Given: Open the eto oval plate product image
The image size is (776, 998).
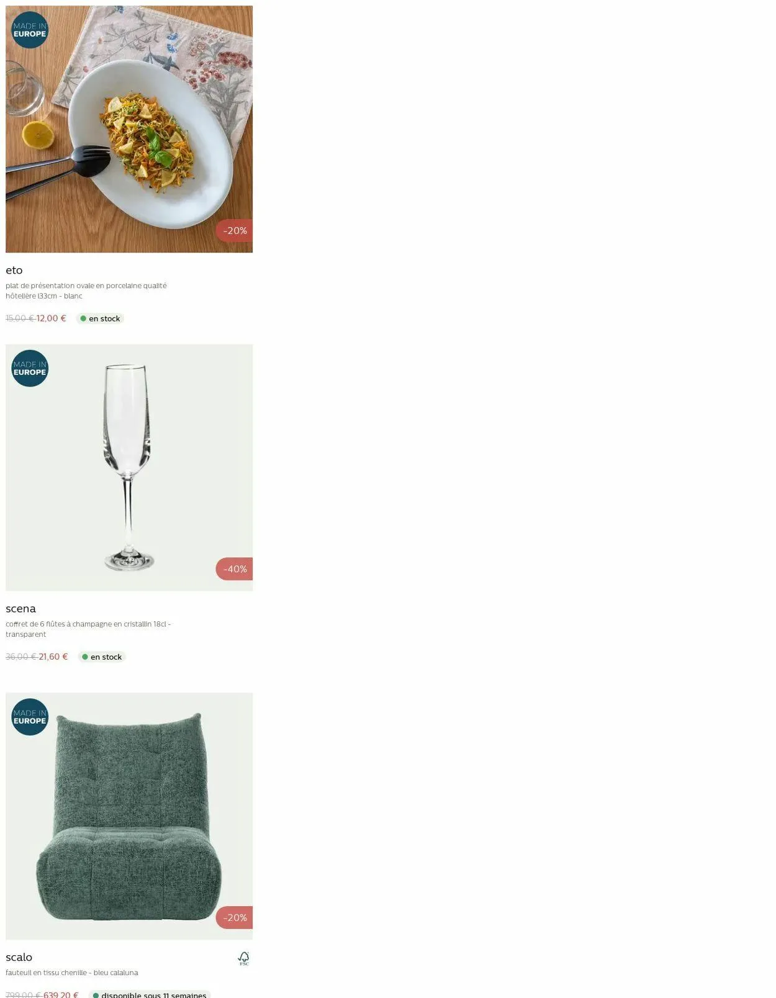Looking at the screenshot, I should (x=129, y=129).
